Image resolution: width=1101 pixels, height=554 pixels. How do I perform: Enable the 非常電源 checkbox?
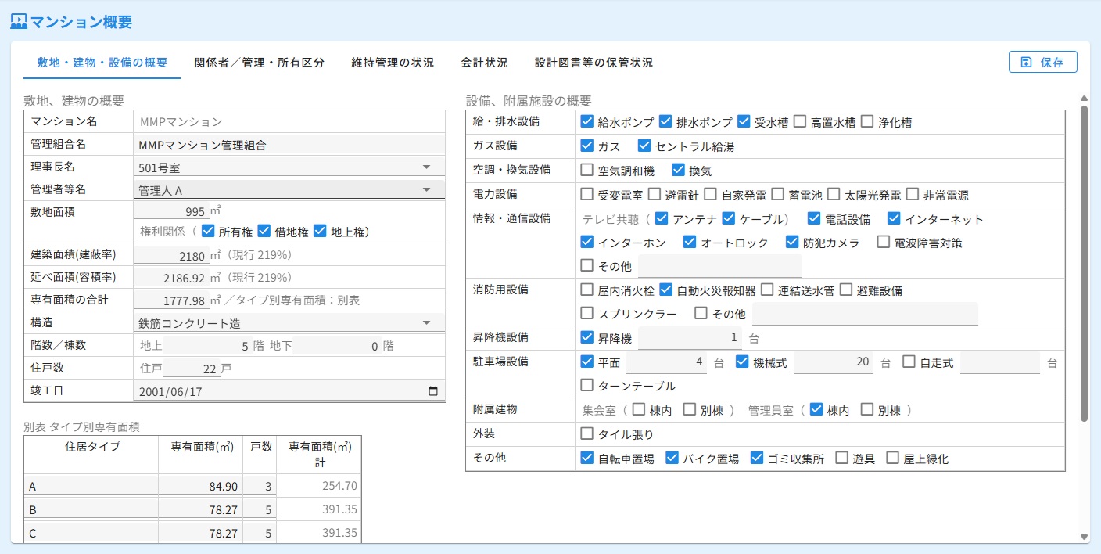pos(913,194)
